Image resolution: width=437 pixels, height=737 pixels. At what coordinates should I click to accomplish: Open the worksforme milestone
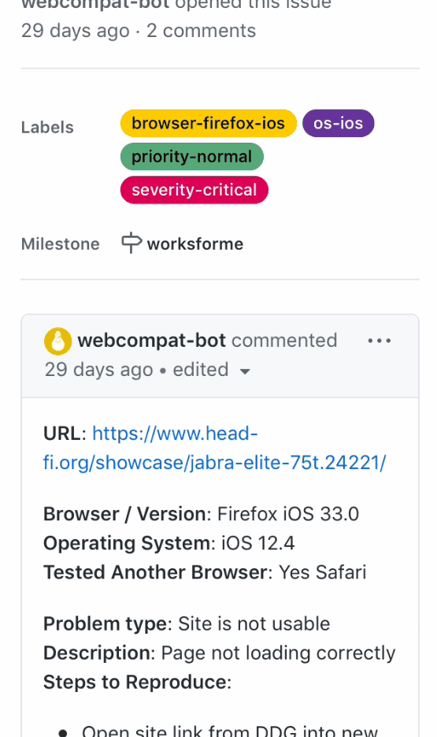pyautogui.click(x=195, y=244)
